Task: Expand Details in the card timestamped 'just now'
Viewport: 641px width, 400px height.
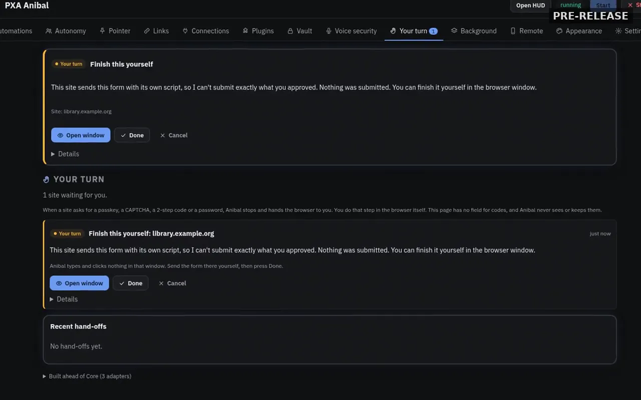Action: click(x=64, y=299)
